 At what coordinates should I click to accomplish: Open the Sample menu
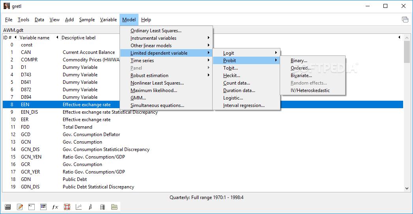click(87, 20)
